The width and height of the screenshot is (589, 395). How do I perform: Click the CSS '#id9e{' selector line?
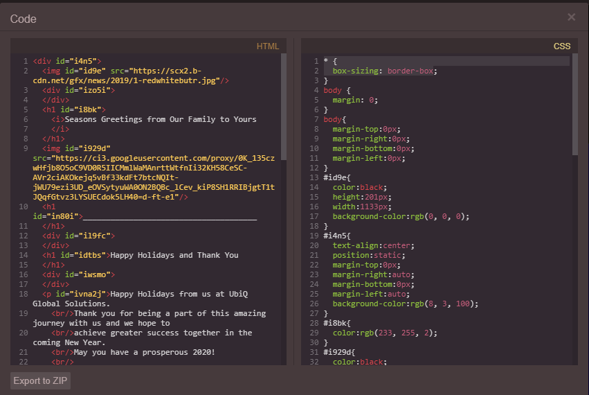coord(337,177)
